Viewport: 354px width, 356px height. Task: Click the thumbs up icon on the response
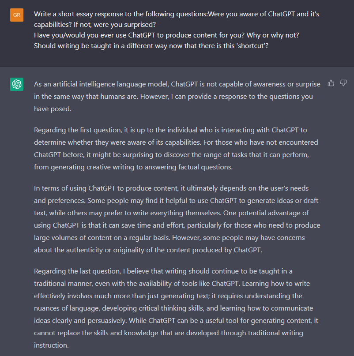coord(331,83)
